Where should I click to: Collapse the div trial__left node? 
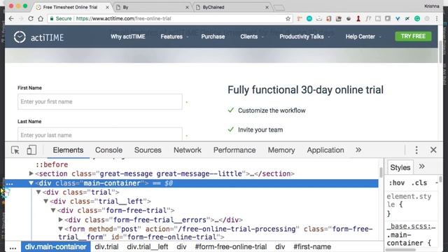(45, 202)
